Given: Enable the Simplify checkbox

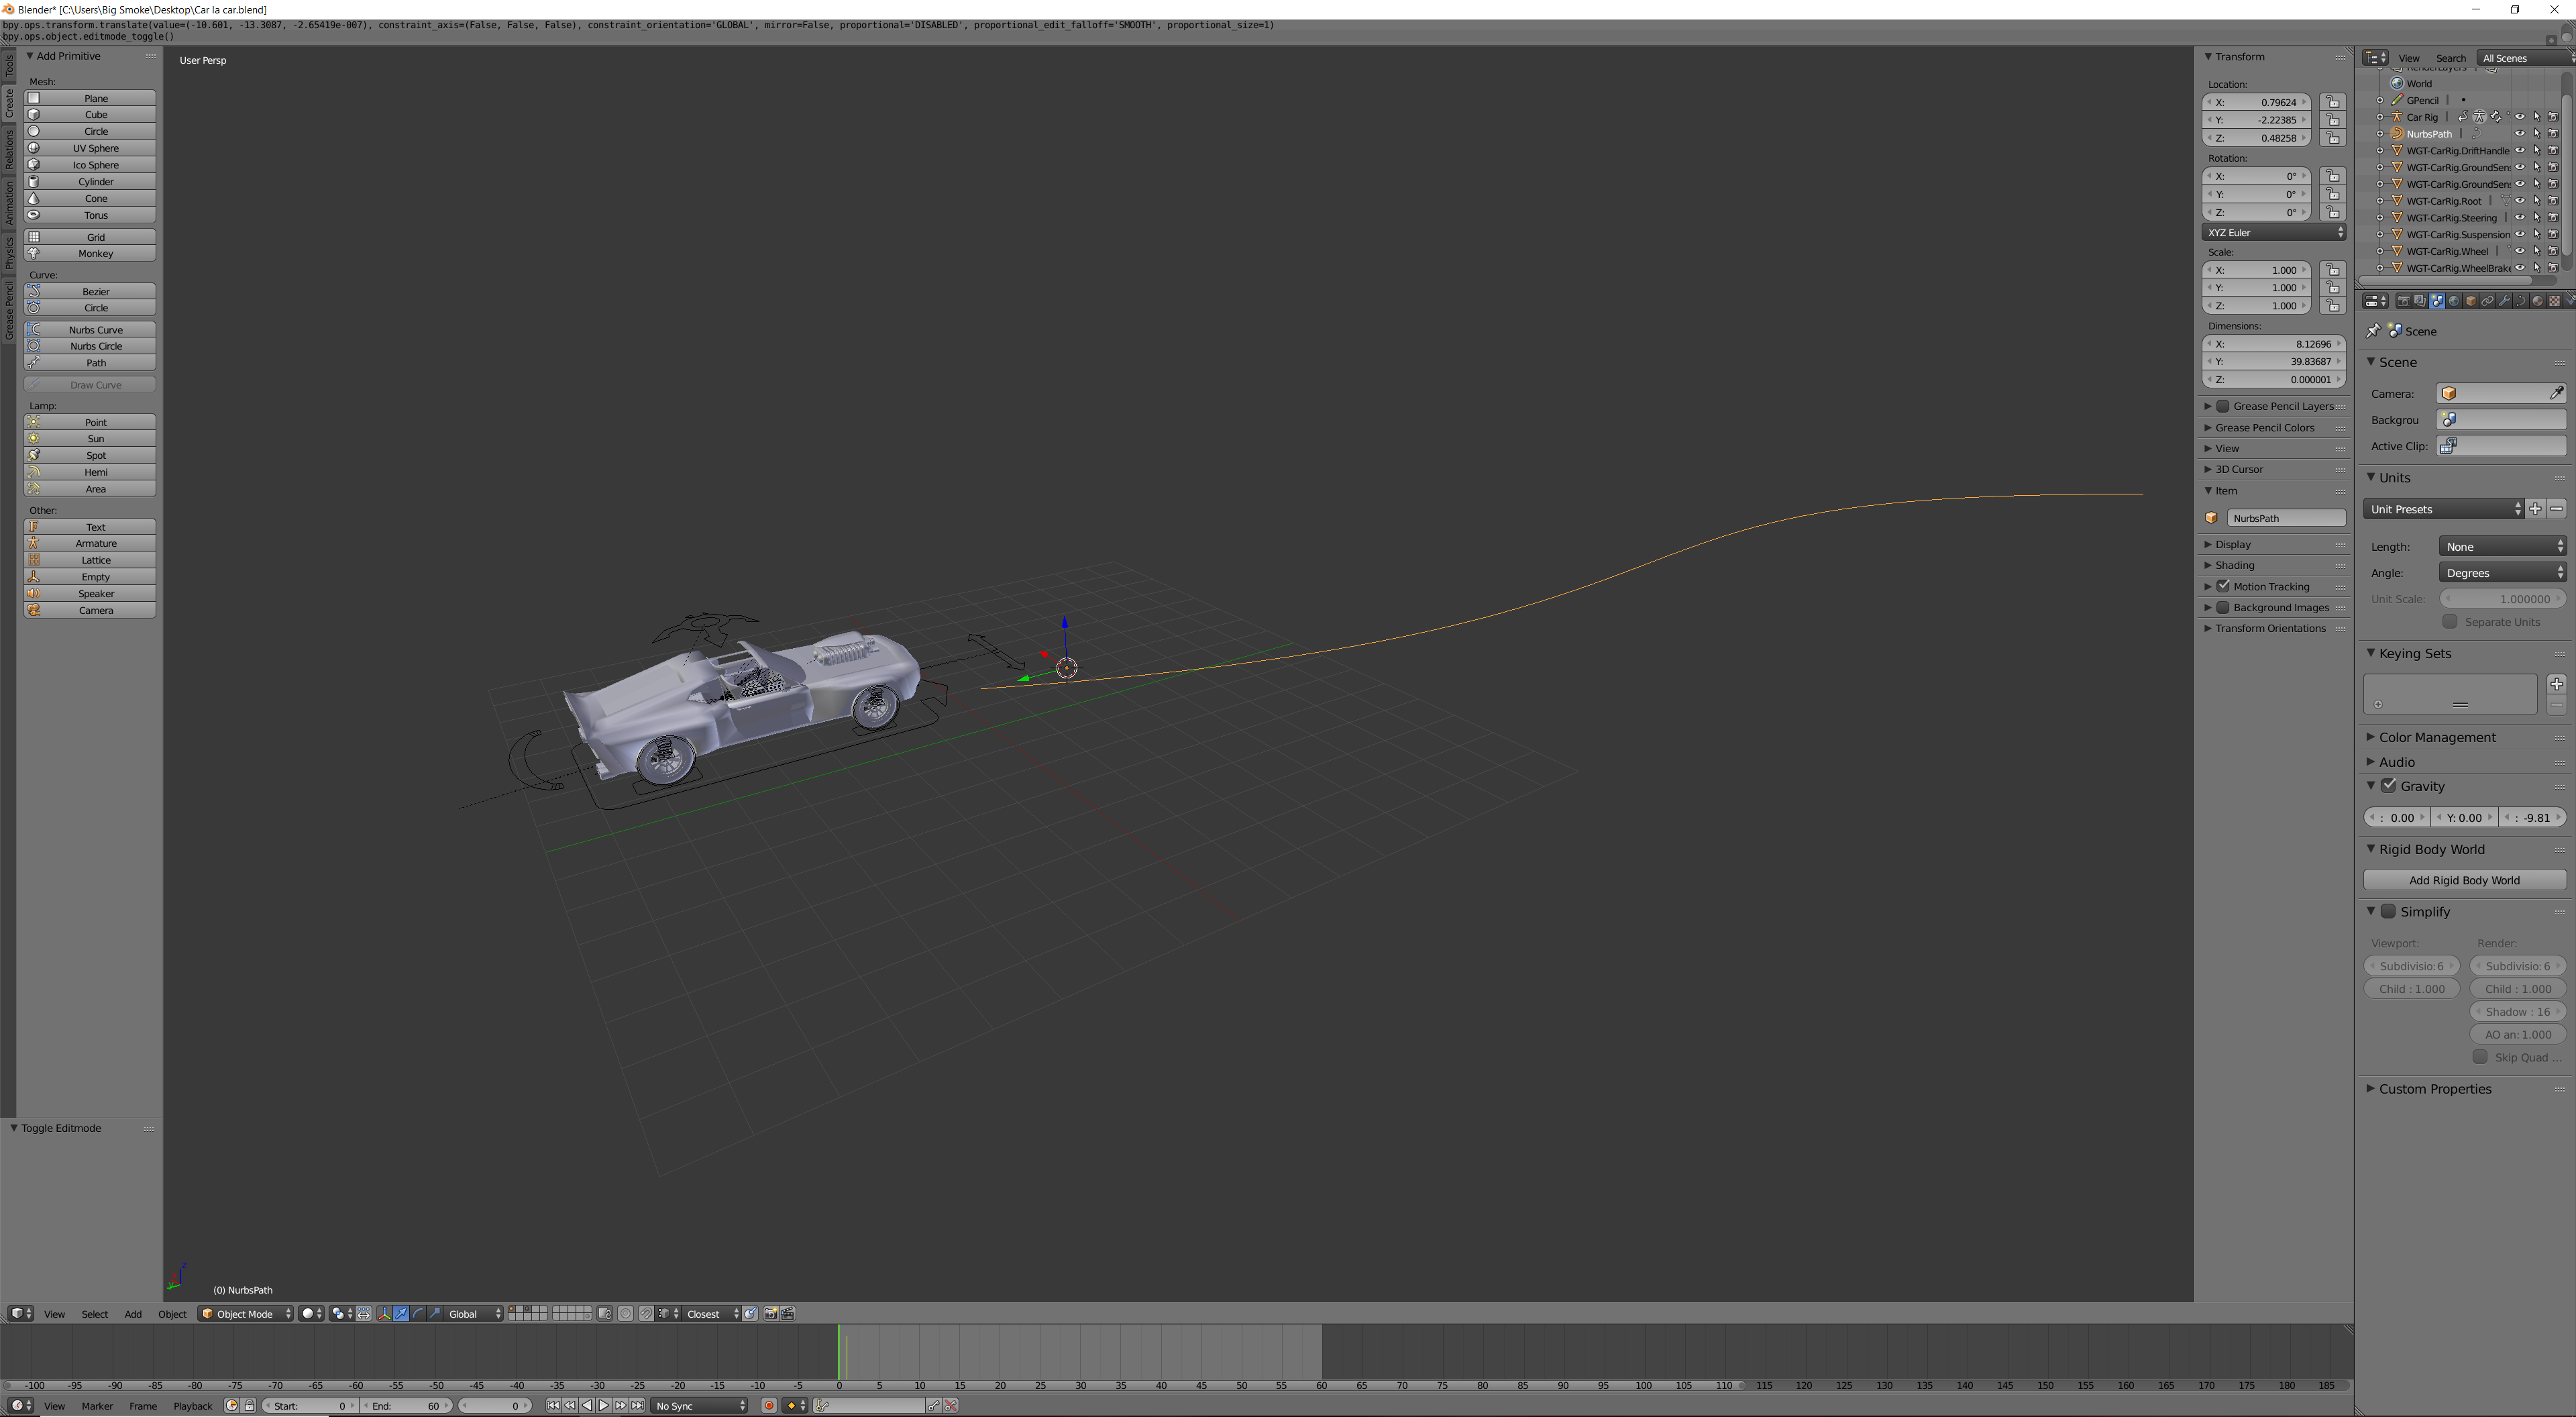Looking at the screenshot, I should point(2389,911).
